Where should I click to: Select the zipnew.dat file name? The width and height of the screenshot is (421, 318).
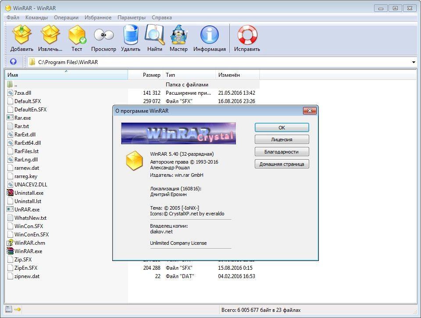[27, 276]
